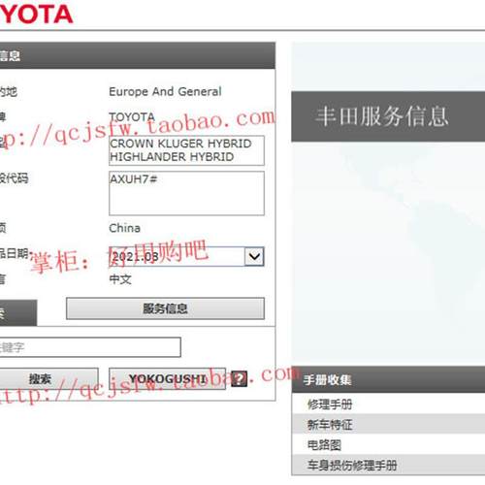Select the dark search tab left of 服务信息
The height and width of the screenshot is (485, 485).
point(18,312)
